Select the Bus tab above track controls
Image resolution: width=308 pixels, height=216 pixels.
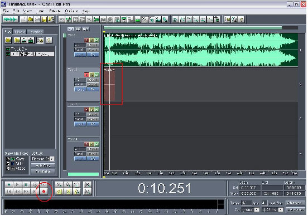[85, 29]
